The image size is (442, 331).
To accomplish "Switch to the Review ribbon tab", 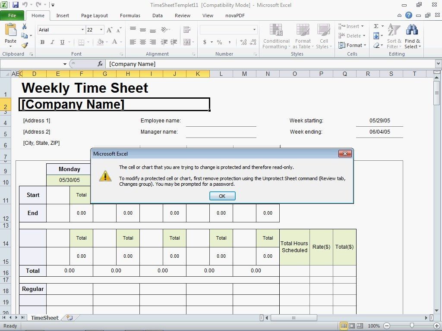I will click(183, 16).
